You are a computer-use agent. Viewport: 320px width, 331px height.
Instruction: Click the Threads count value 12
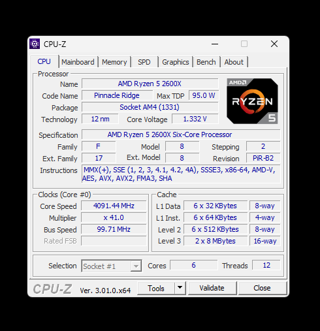pyautogui.click(x=266, y=265)
